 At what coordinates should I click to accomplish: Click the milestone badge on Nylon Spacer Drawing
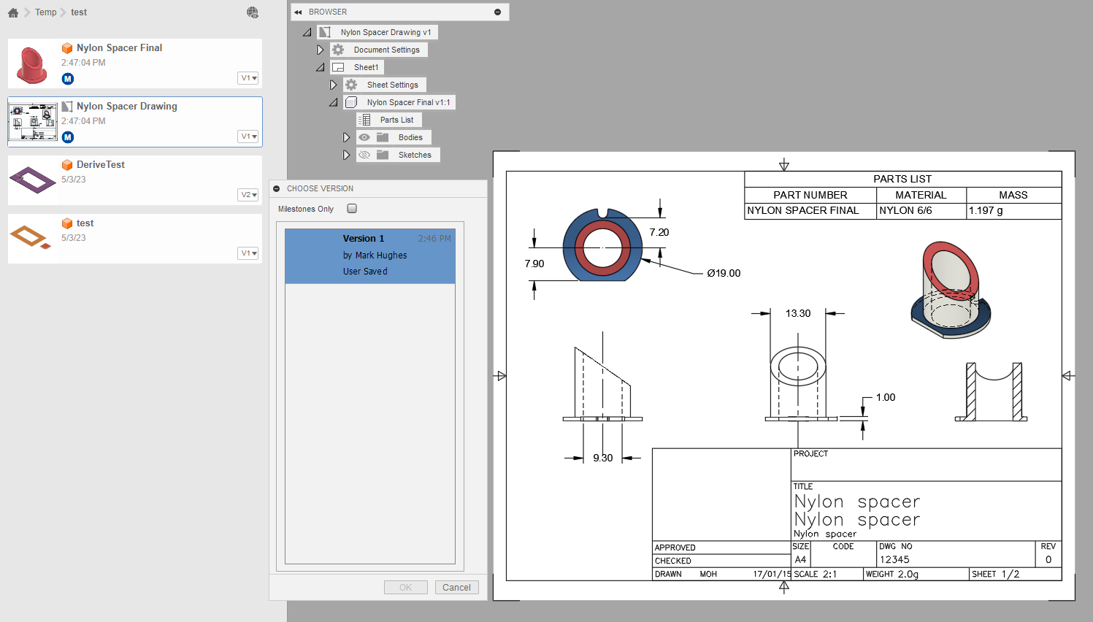click(68, 137)
